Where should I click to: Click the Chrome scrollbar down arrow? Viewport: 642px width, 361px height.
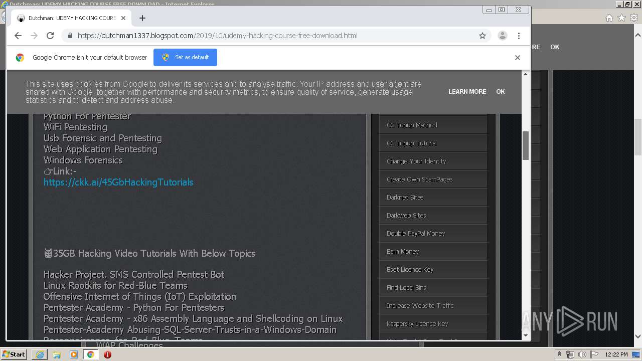point(526,335)
